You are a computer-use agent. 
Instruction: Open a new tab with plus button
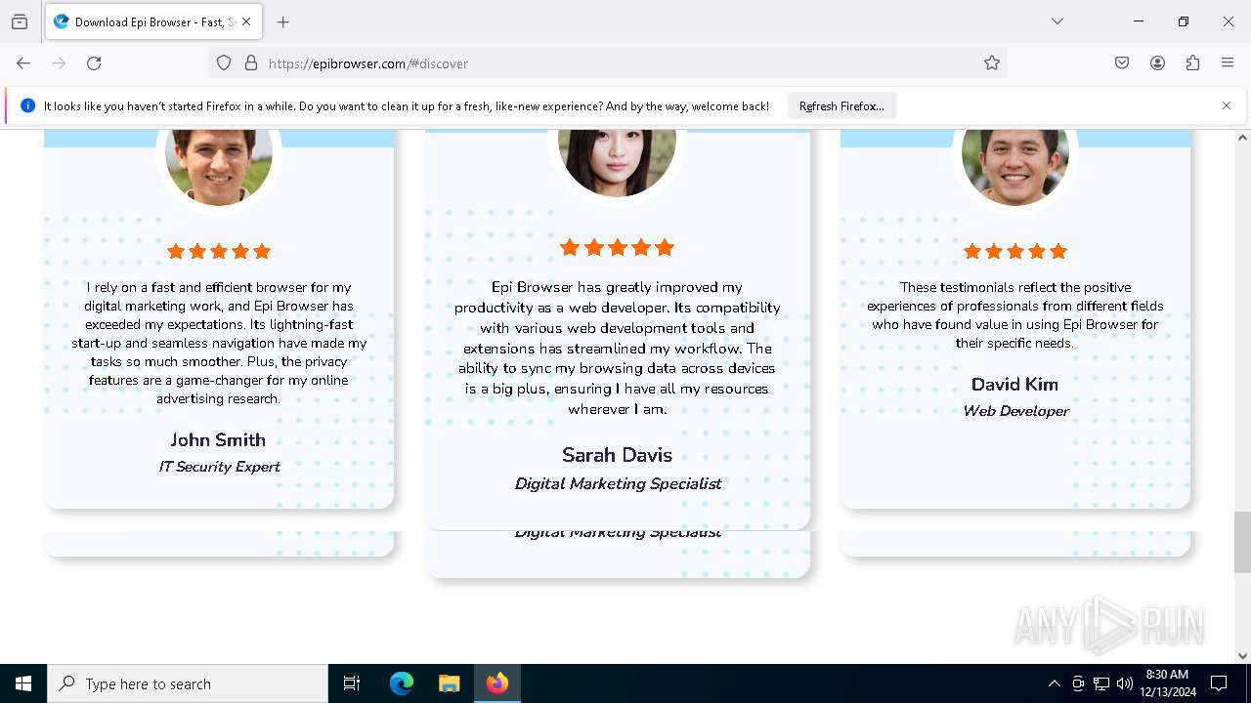pos(283,21)
